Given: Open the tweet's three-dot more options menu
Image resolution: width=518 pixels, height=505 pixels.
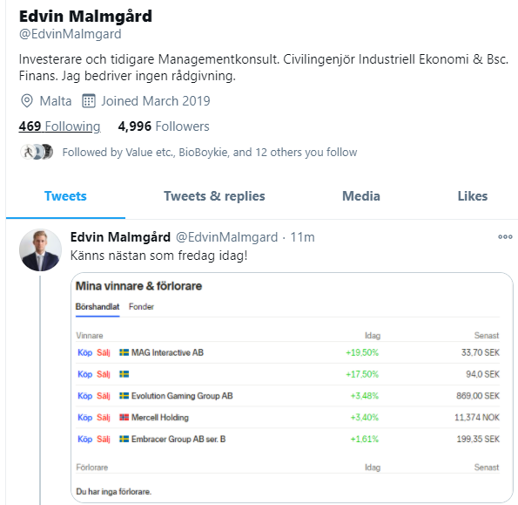Looking at the screenshot, I should (505, 237).
